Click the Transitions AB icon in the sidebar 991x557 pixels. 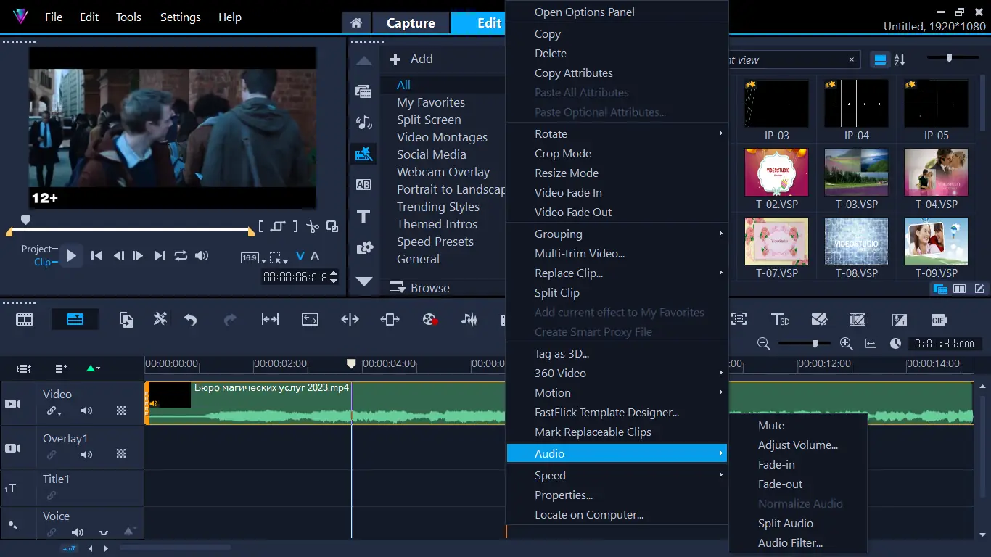[363, 184]
